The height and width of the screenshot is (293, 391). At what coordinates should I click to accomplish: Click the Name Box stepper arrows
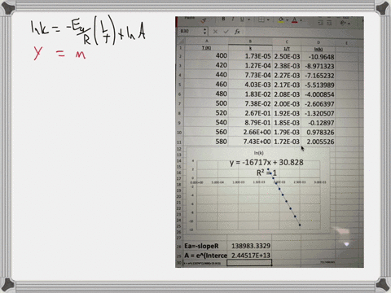click(205, 32)
